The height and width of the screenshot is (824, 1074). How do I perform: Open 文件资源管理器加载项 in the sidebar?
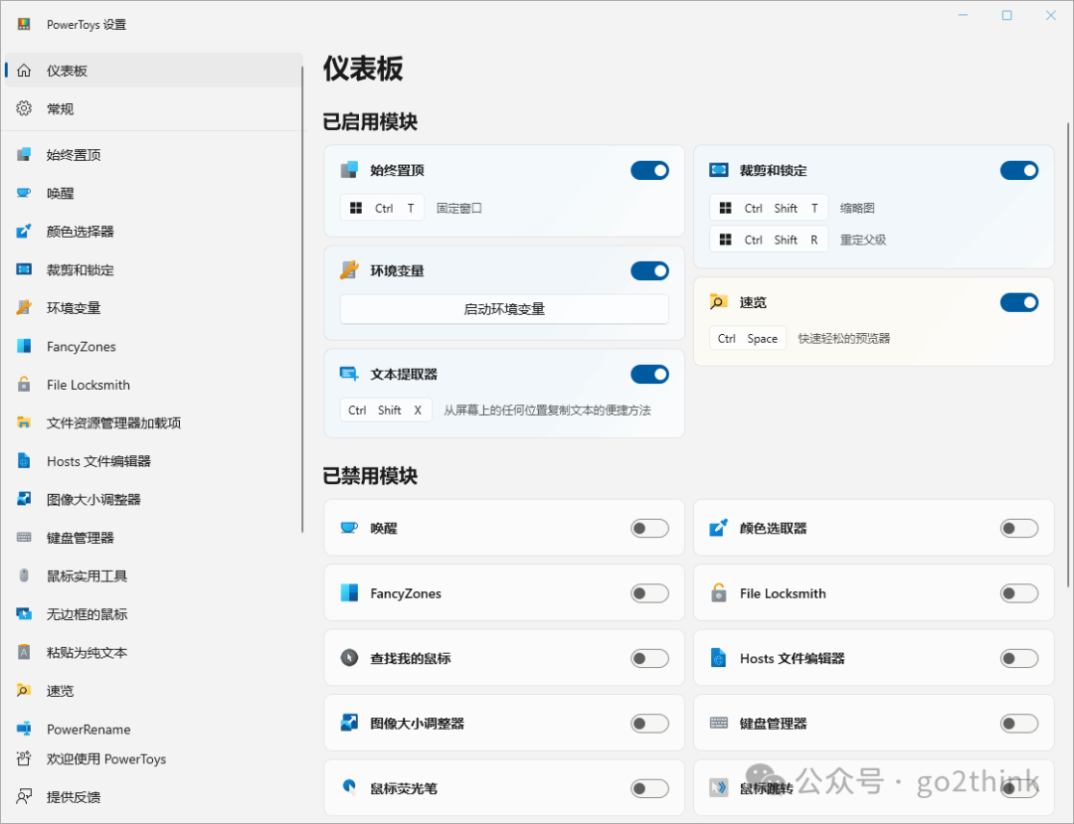click(153, 423)
